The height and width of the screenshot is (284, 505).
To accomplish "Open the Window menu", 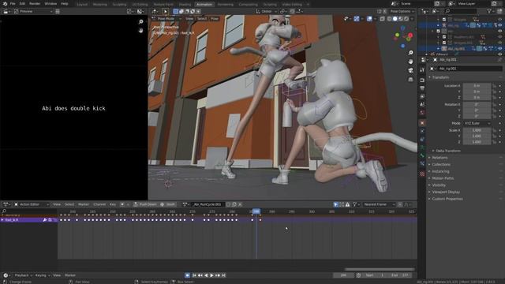I will coord(50,4).
